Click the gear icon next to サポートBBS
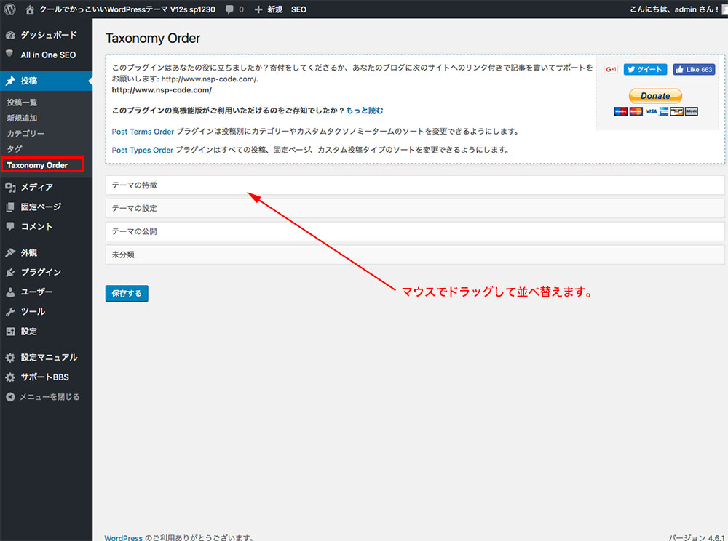Viewport: 728px width, 541px height. 10,377
